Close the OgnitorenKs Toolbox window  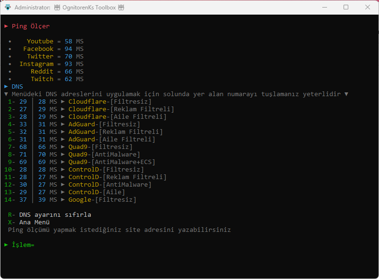tap(367, 7)
